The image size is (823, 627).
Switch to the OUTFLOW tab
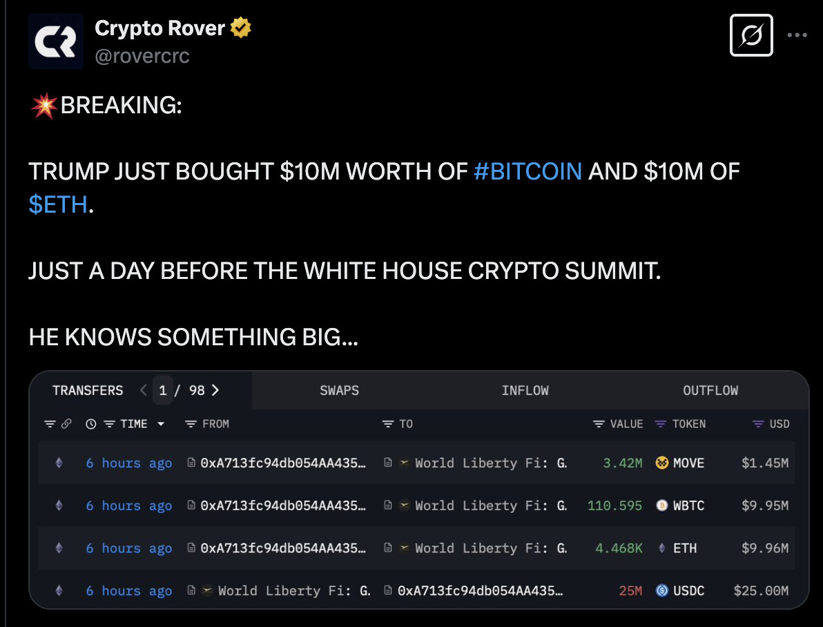click(x=710, y=390)
